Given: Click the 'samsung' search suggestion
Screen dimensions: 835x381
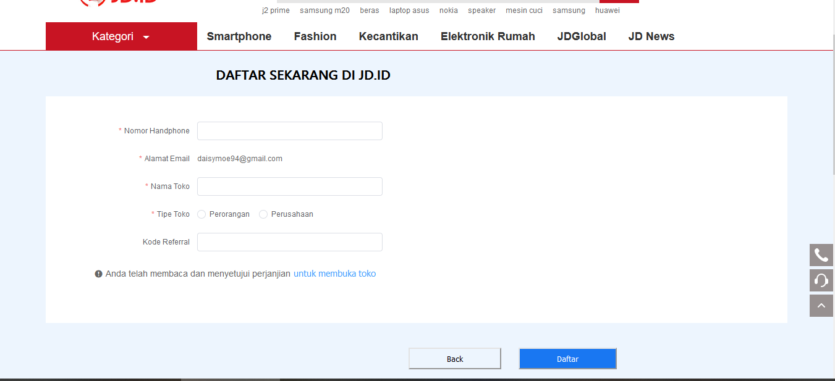Looking at the screenshot, I should 569,10.
